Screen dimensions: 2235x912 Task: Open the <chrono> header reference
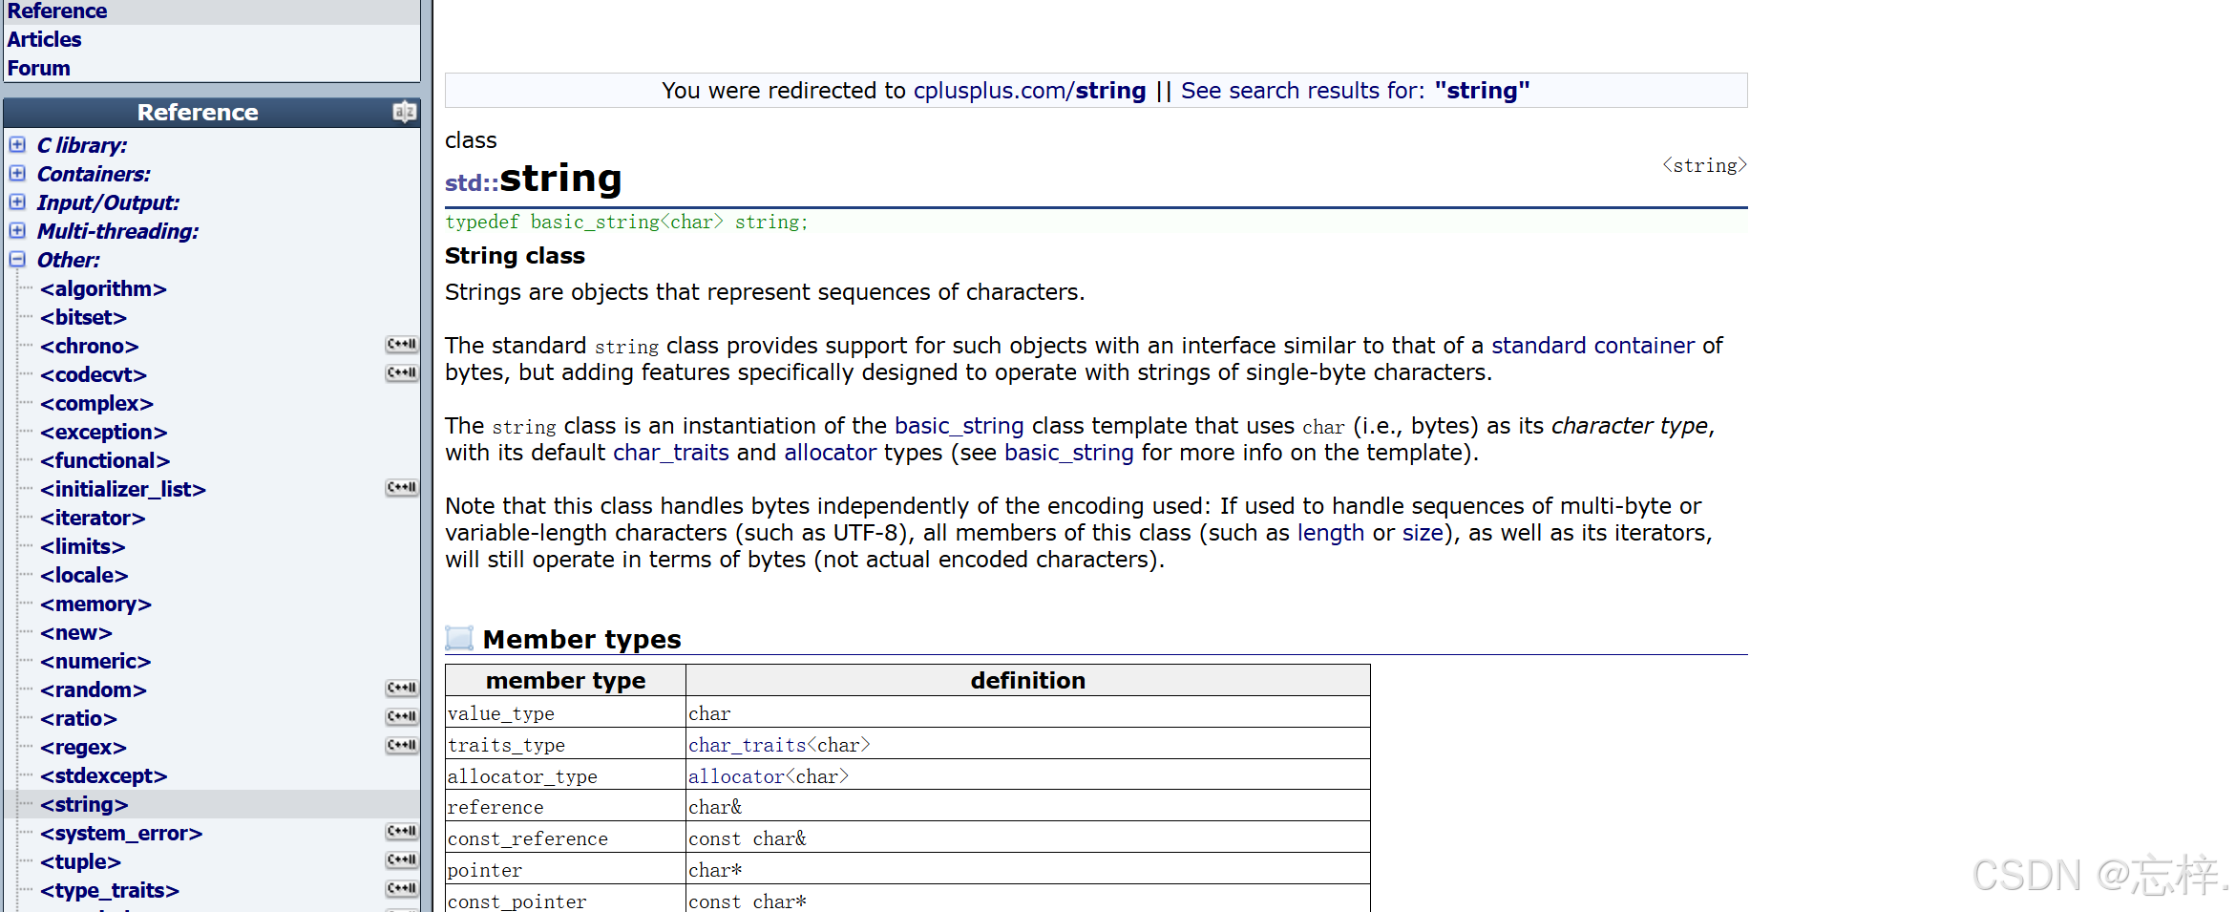[x=90, y=346]
